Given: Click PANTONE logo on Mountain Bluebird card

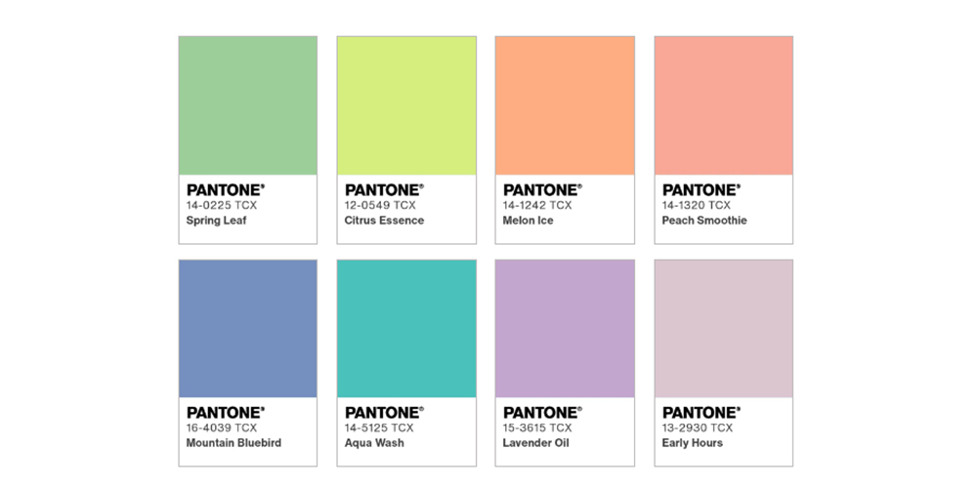Looking at the screenshot, I should (226, 413).
